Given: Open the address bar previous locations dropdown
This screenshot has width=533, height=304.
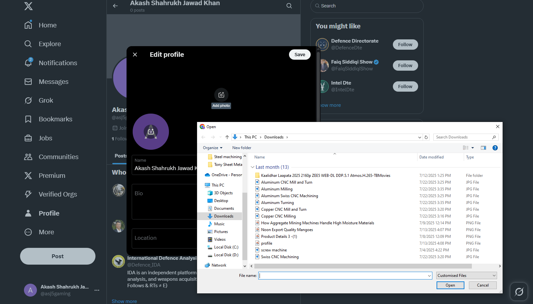Looking at the screenshot, I should click(x=420, y=137).
